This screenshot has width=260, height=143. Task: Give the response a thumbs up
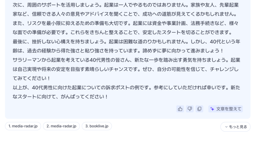180,109
